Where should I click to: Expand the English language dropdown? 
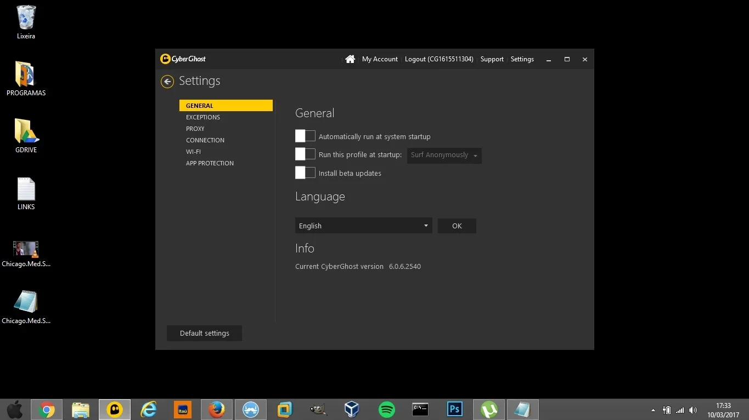[x=363, y=226]
